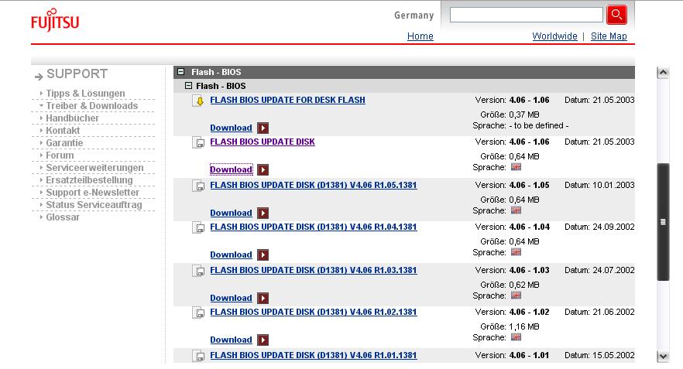This screenshot has width=683, height=369.
Task: Click the red search magnifier button
Action: [x=616, y=15]
